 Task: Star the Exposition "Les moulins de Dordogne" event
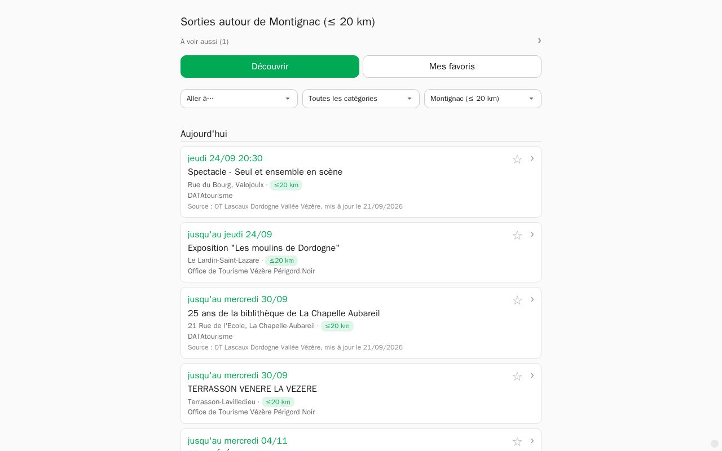(517, 235)
